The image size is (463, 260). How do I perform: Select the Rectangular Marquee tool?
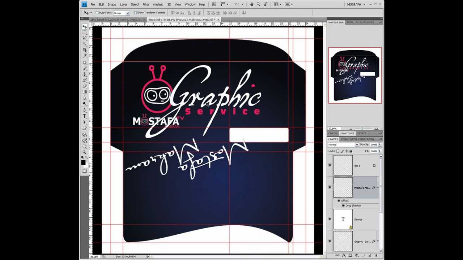(85, 32)
